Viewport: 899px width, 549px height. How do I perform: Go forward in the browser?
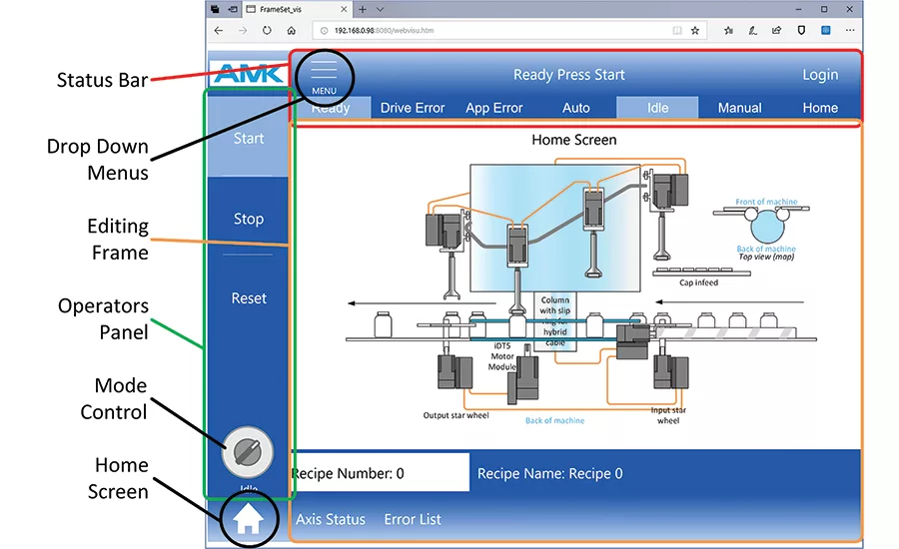click(x=243, y=30)
